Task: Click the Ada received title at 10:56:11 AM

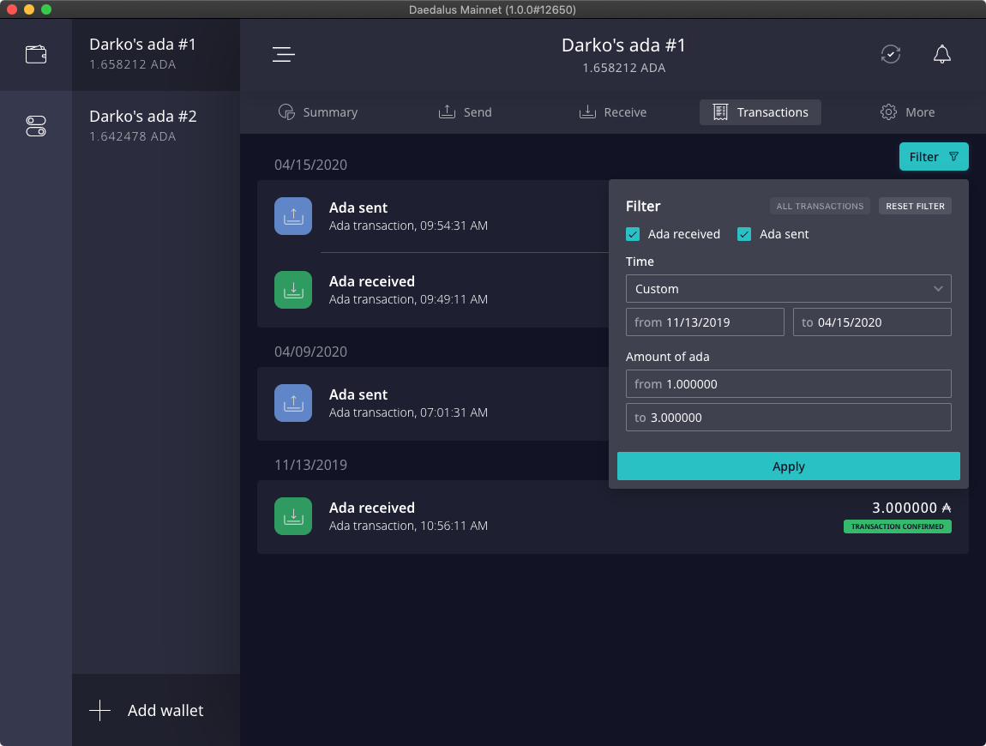Action: [372, 508]
